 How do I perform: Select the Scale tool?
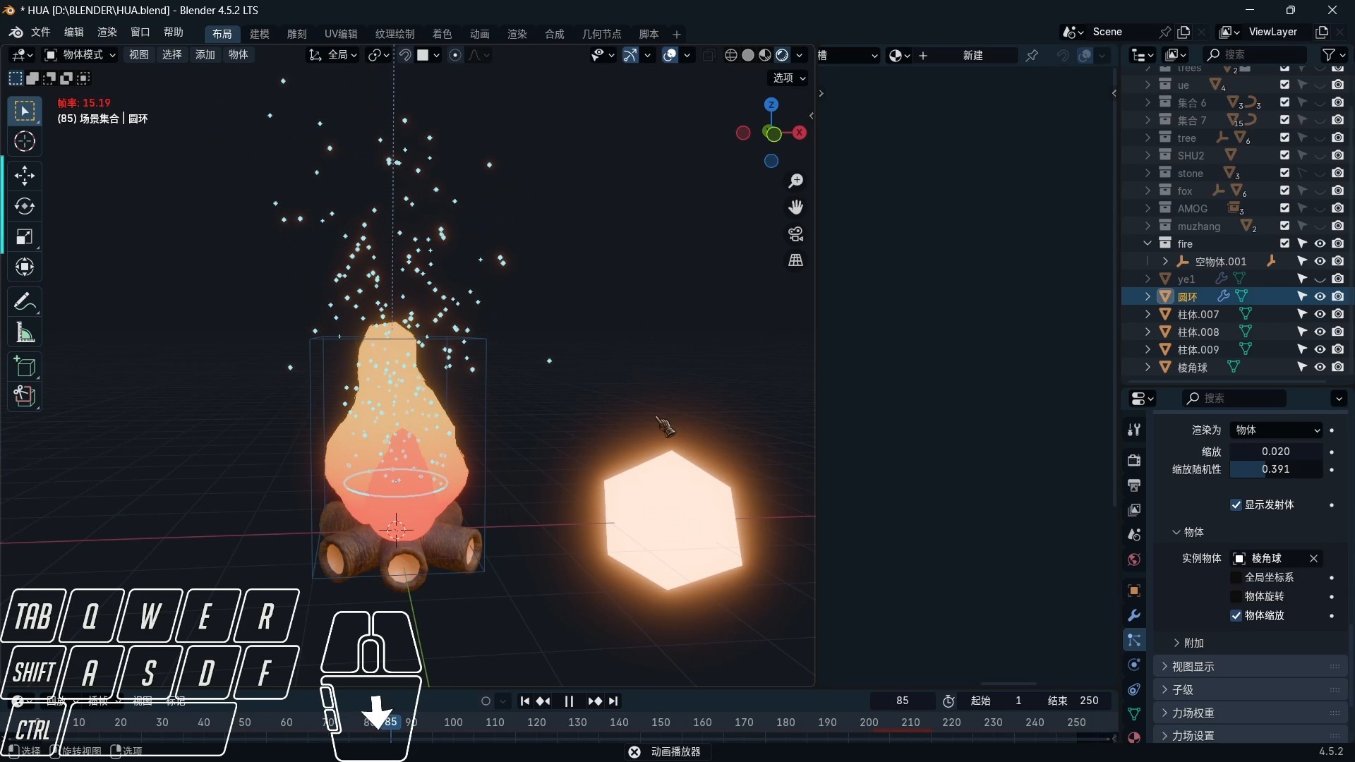(x=25, y=236)
